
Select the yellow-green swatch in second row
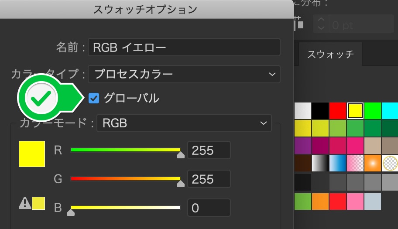(x=320, y=128)
